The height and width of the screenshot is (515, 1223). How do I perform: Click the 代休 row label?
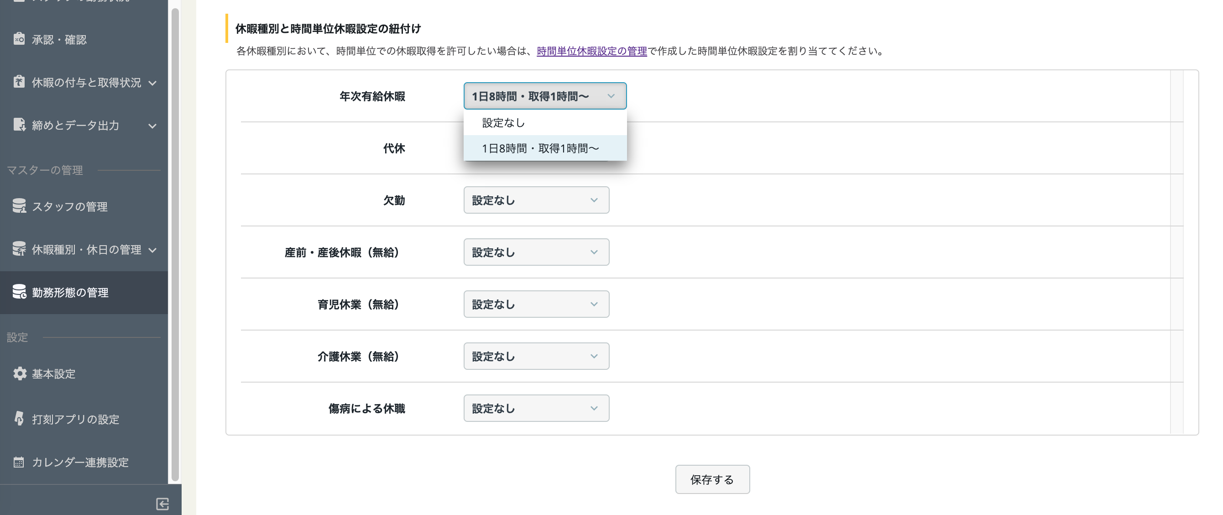(394, 148)
